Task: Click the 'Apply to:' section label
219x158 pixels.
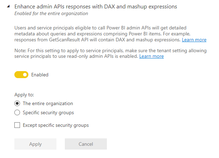Action: pos(24,95)
